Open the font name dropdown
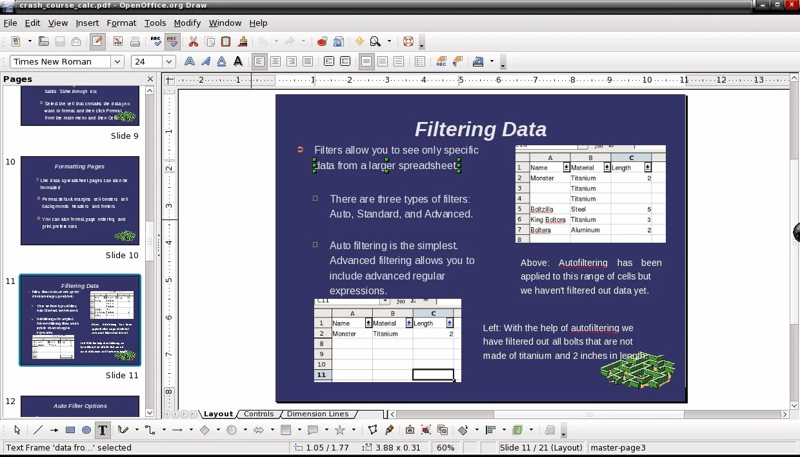The height and width of the screenshot is (457, 800). click(x=117, y=61)
